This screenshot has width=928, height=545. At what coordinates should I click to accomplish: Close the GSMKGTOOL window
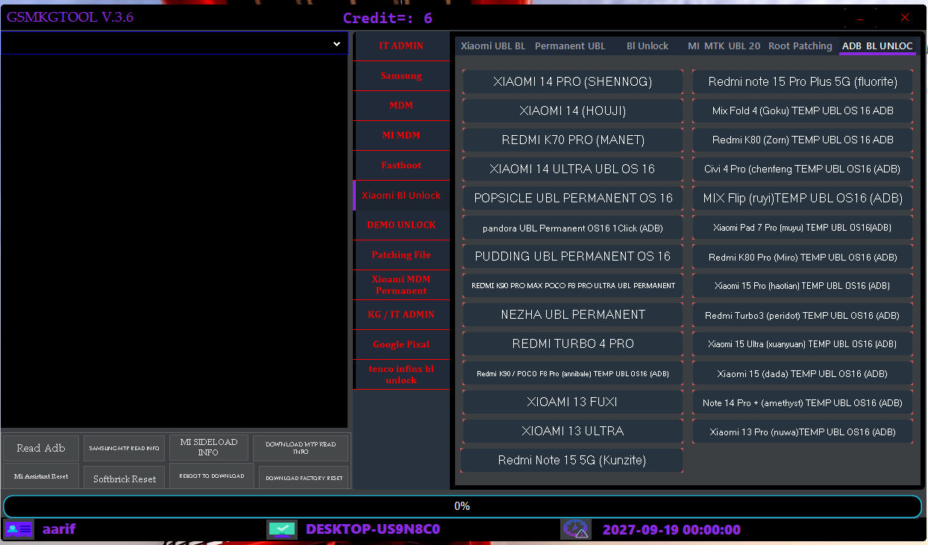[x=905, y=18]
